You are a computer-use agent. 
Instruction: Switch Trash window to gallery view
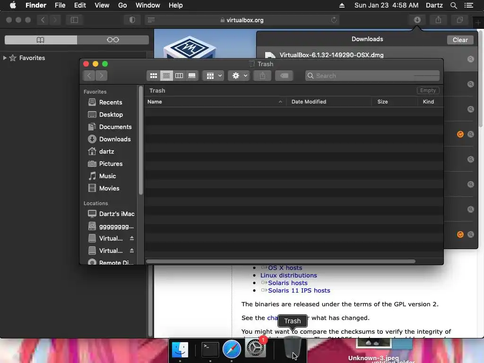click(192, 76)
